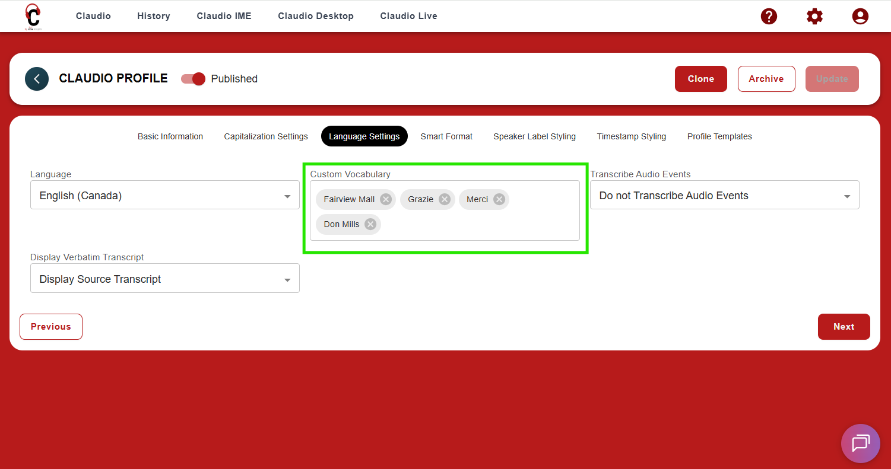Expand the Language dropdown
The height and width of the screenshot is (469, 891).
[164, 196]
